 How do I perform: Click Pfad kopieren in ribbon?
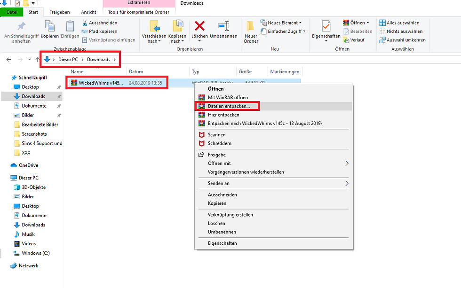click(100, 31)
